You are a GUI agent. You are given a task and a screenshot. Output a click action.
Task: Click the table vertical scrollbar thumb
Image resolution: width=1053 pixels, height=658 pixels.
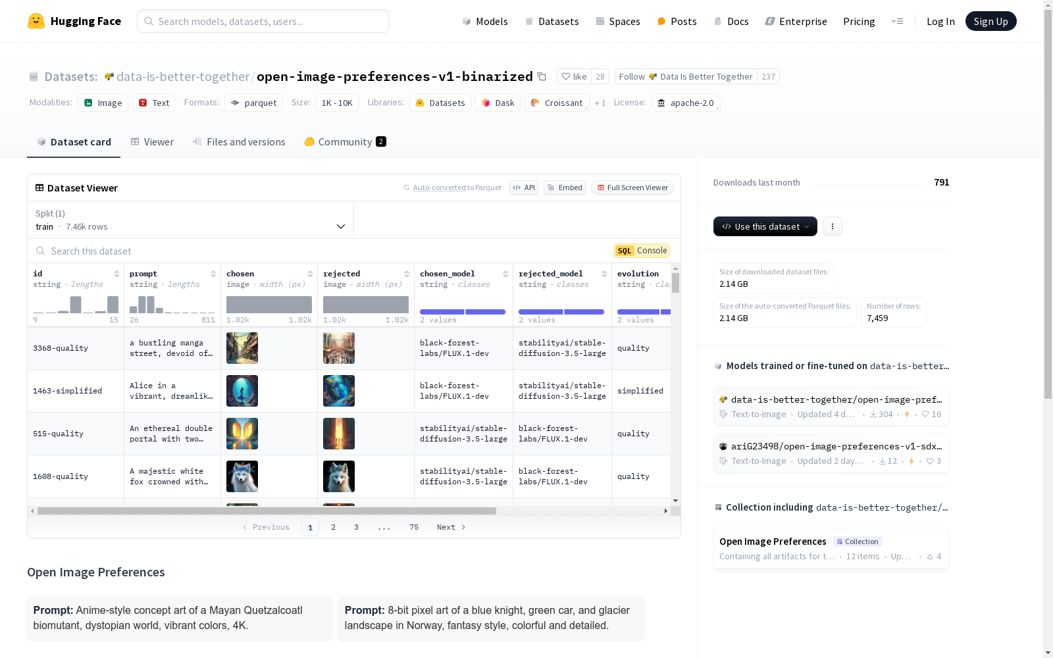point(675,283)
